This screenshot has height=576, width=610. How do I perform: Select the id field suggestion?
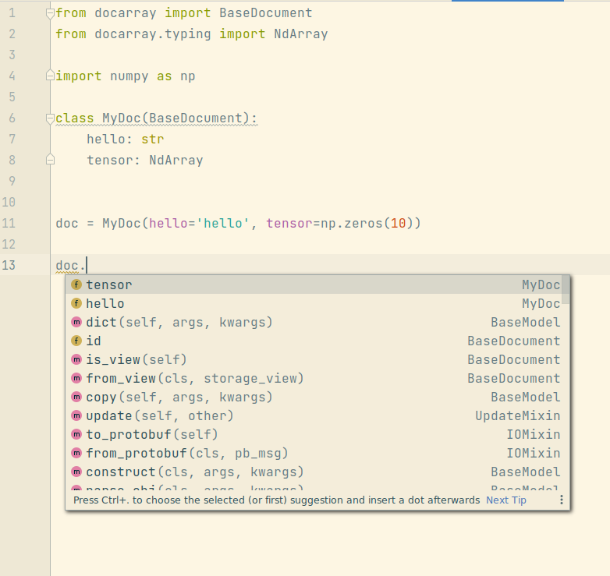coord(317,341)
